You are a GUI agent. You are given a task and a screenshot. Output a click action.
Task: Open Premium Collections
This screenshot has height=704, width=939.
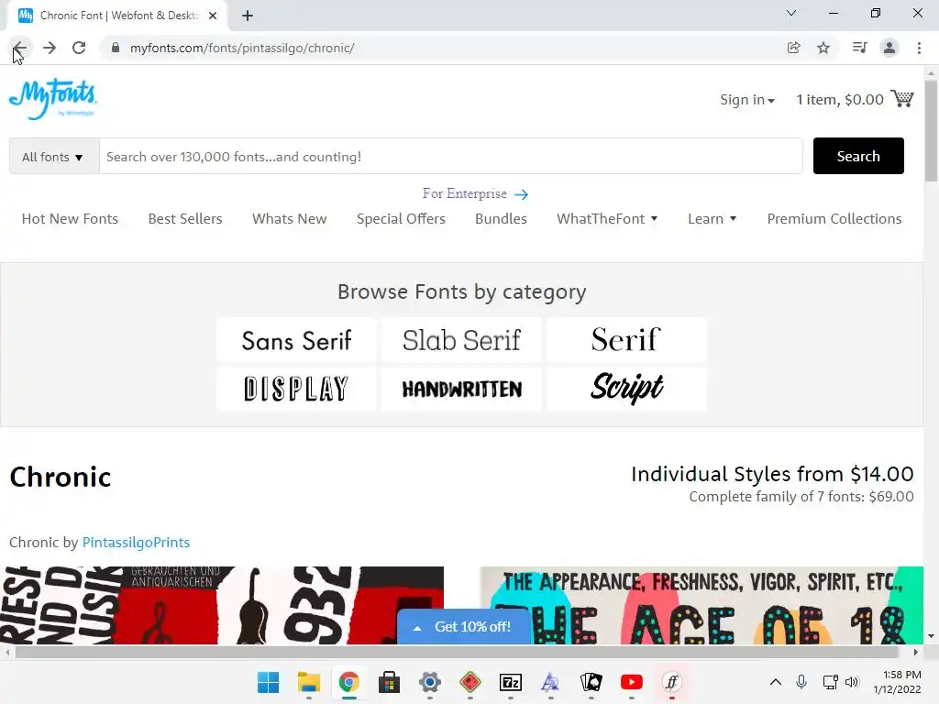pos(834,218)
